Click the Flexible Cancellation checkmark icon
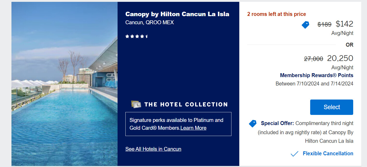367x167 pixels. click(294, 154)
